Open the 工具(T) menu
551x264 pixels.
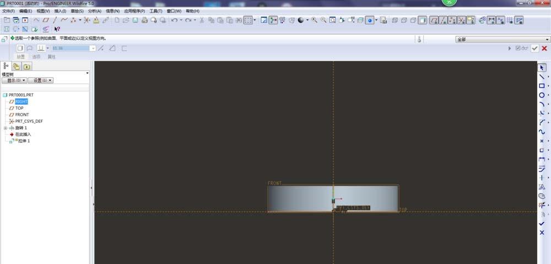click(156, 11)
